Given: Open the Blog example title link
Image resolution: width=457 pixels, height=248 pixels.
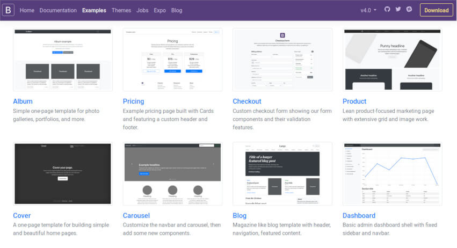Looking at the screenshot, I should [x=240, y=216].
